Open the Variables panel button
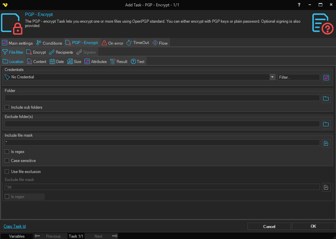The width and height of the screenshot is (336, 239). 17,236
